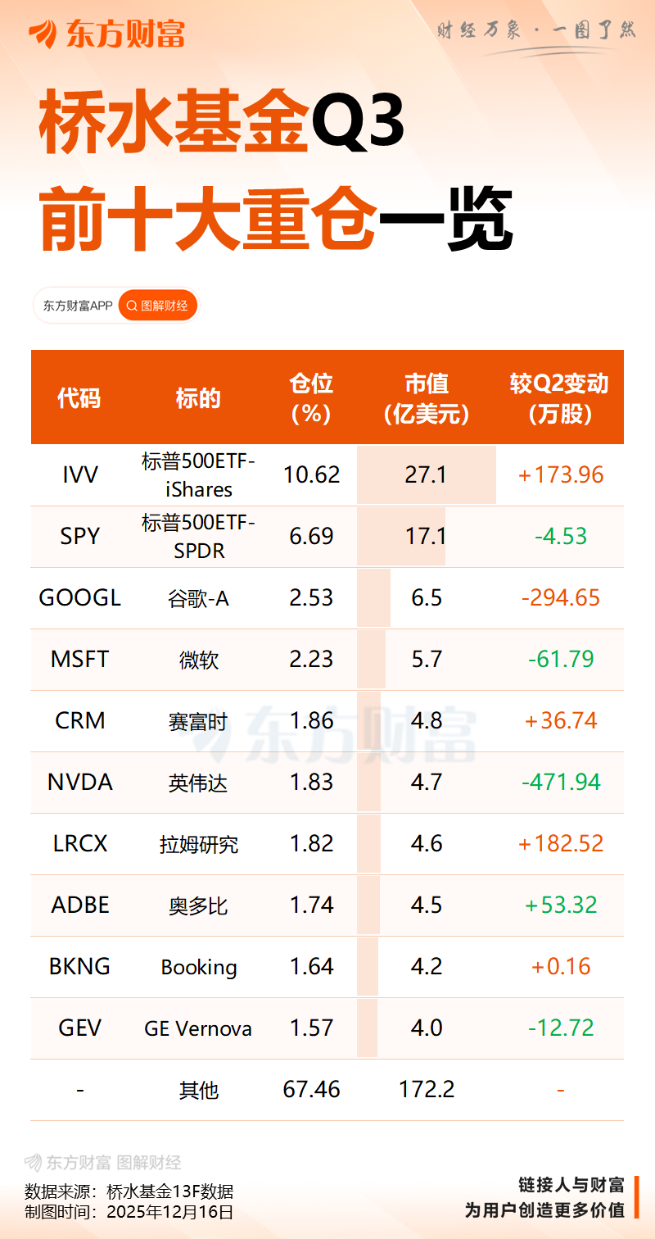The image size is (655, 1239).
Task: Click the 图解财经 orange button
Action: [x=158, y=306]
